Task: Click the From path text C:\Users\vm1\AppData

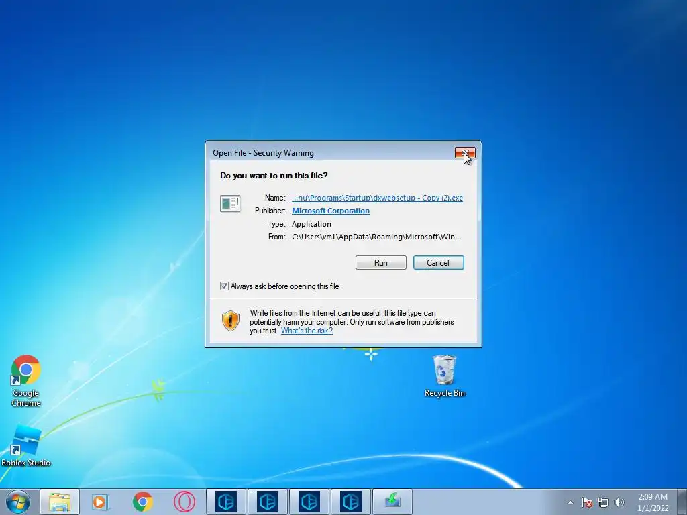Action: pyautogui.click(x=376, y=237)
